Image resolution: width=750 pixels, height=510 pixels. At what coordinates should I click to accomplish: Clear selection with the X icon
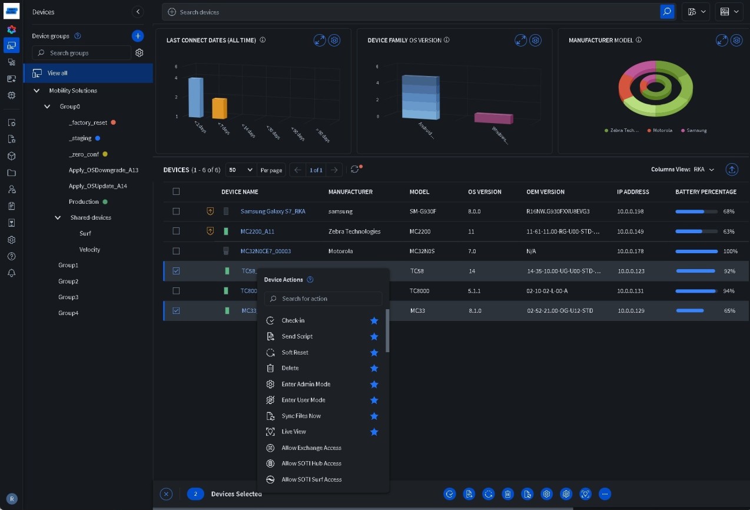pos(166,494)
